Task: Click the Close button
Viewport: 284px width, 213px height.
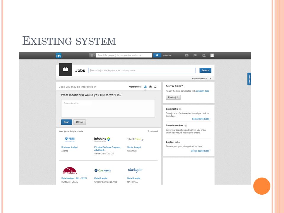Action: click(80, 122)
